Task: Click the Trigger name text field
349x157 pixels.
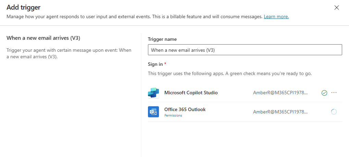Action: (245, 50)
